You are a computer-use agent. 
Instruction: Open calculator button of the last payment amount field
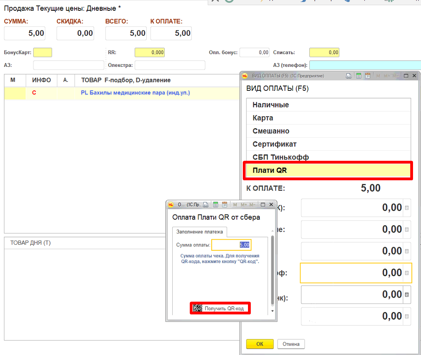click(x=407, y=316)
